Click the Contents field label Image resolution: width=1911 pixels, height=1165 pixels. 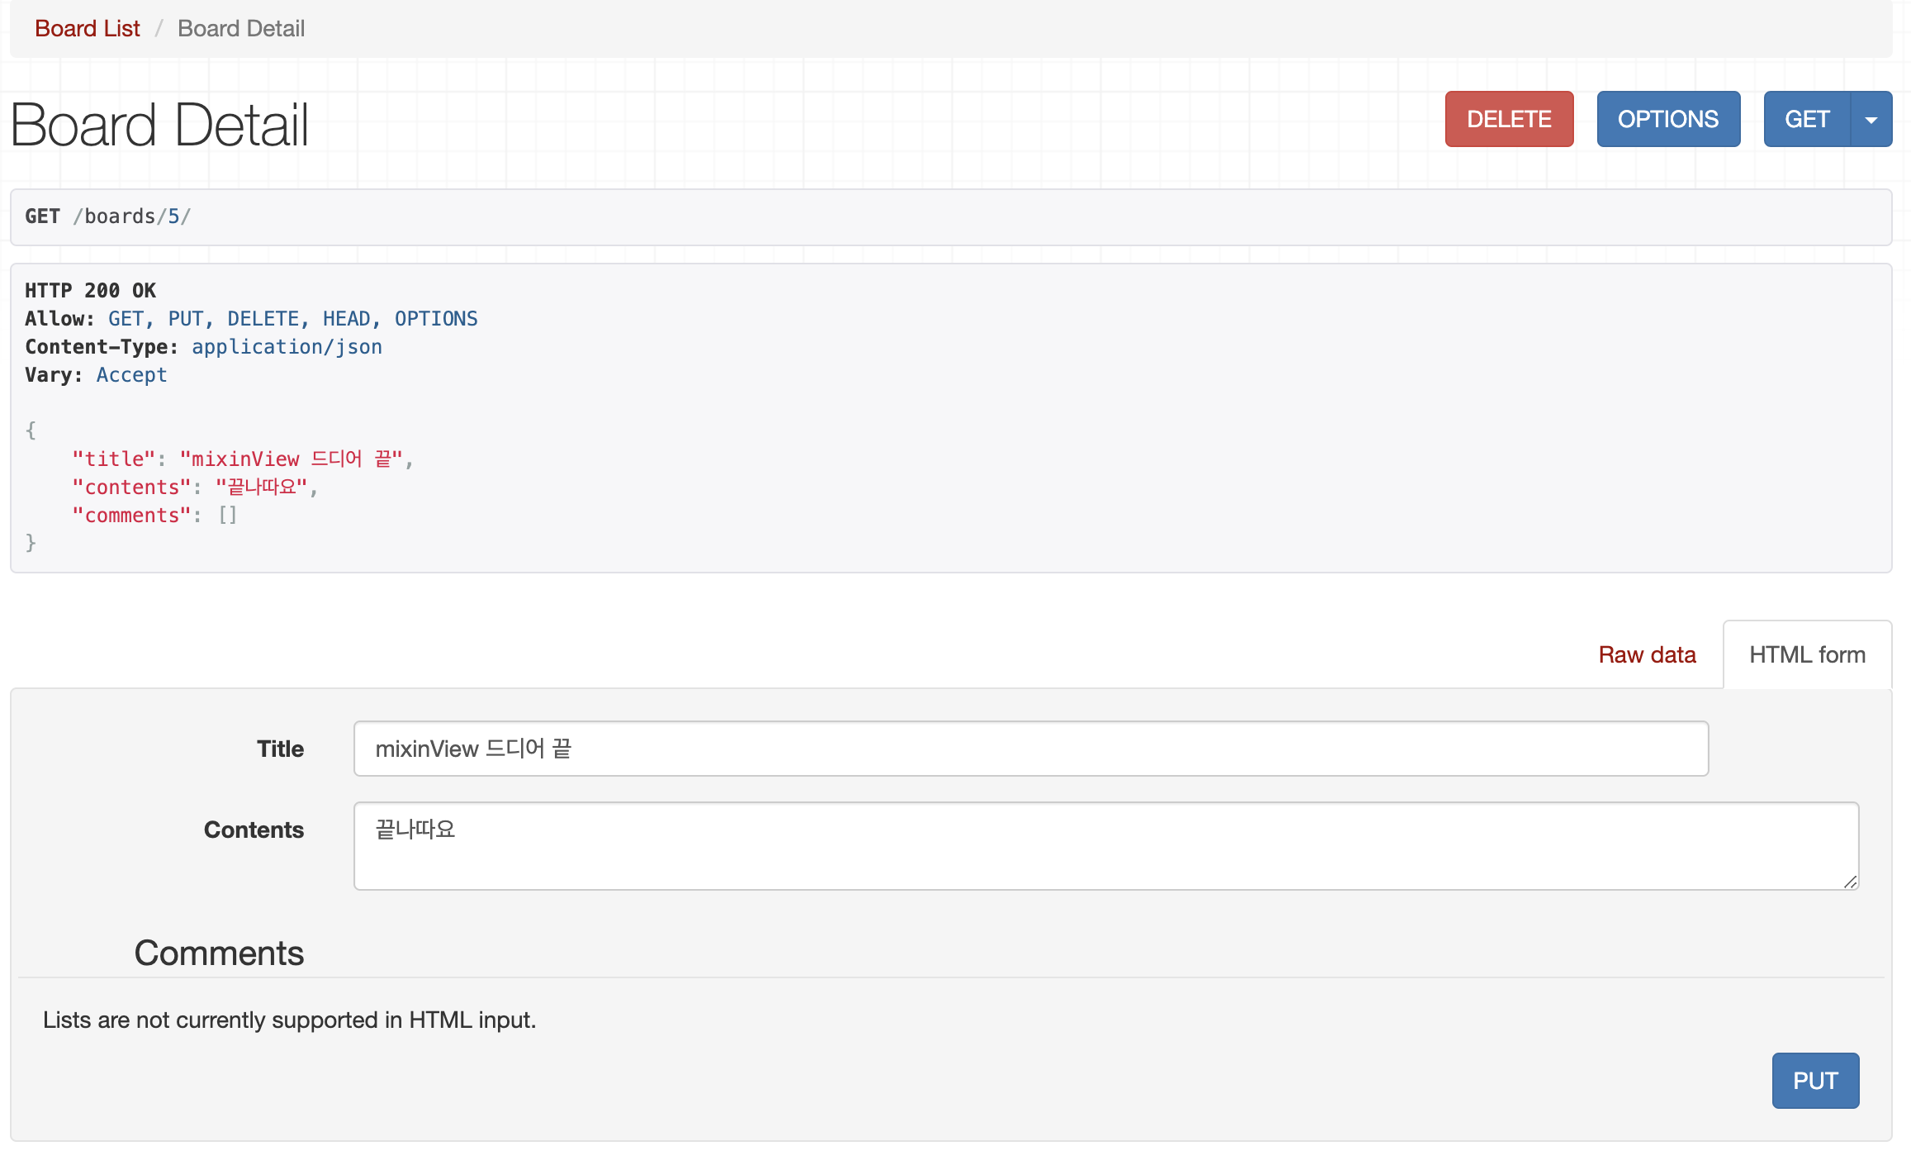254,830
